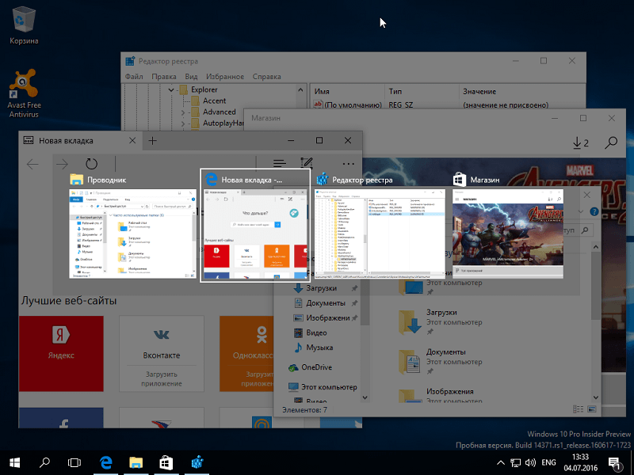
Task: Click the Значение column header in Registry Editor
Action: coord(521,92)
